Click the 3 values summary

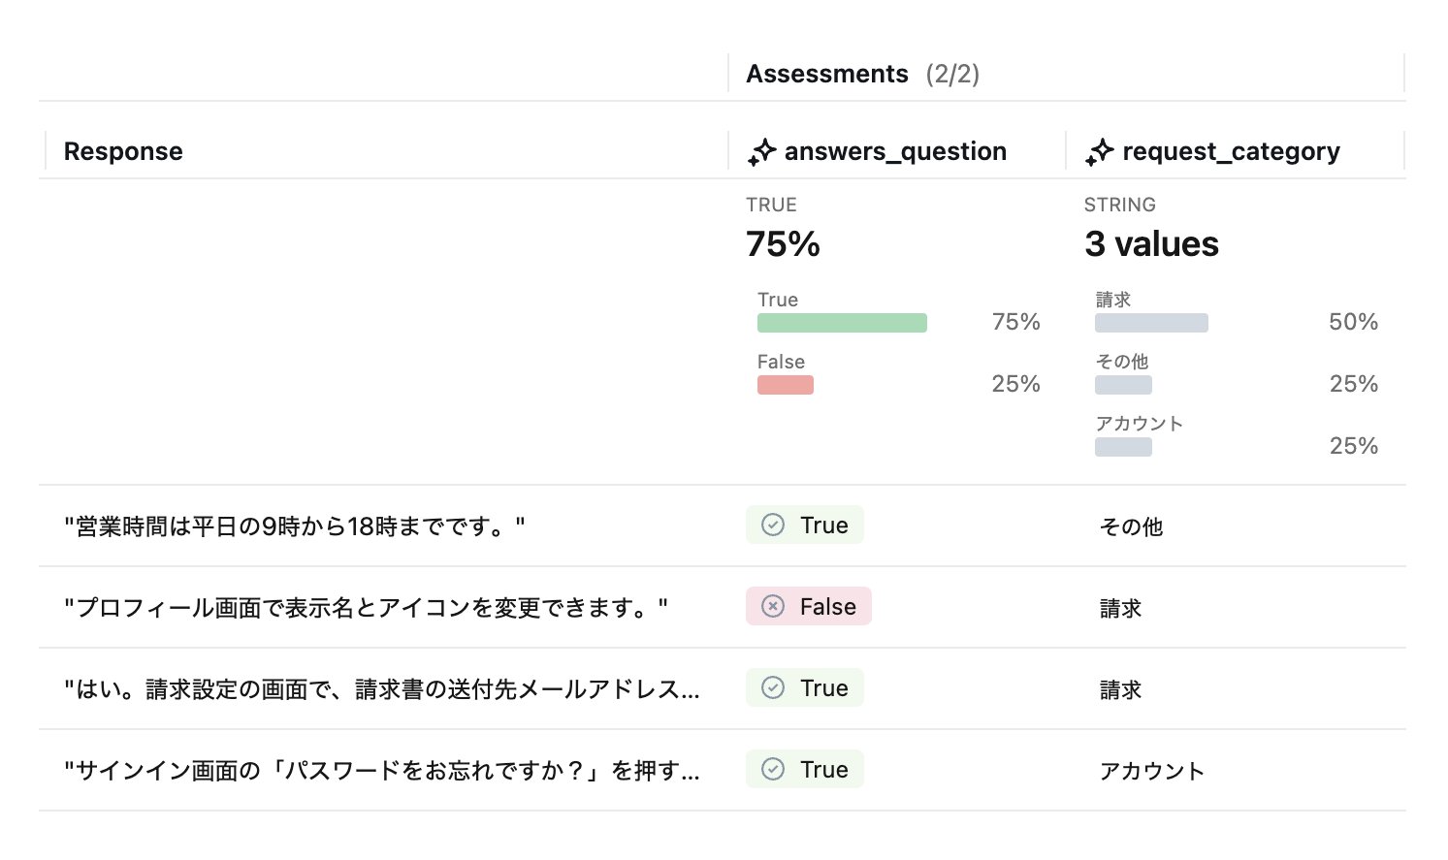[x=1151, y=244]
